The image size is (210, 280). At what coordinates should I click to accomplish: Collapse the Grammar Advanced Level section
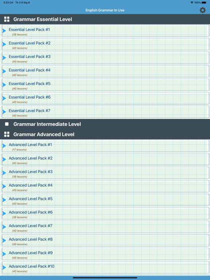[105, 134]
